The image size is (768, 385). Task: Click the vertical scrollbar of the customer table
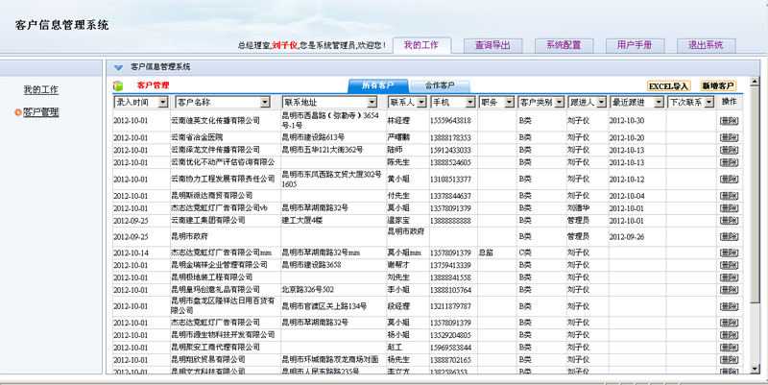point(754,230)
